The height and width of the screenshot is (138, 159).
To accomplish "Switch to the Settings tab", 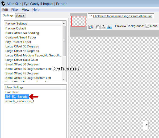I will coord(8,15).
